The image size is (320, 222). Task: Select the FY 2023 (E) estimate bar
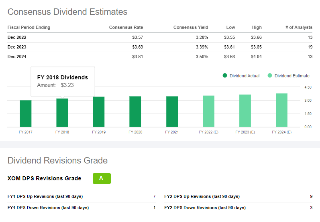[245, 111]
